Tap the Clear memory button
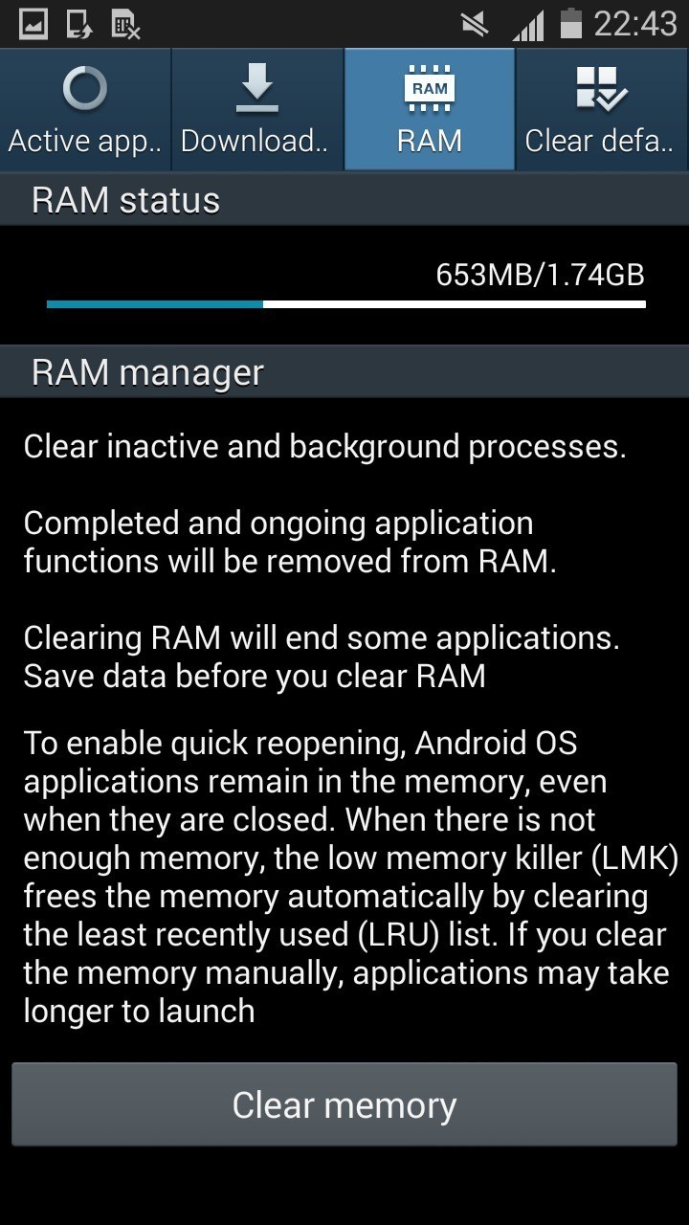689x1225 pixels. 344,1104
